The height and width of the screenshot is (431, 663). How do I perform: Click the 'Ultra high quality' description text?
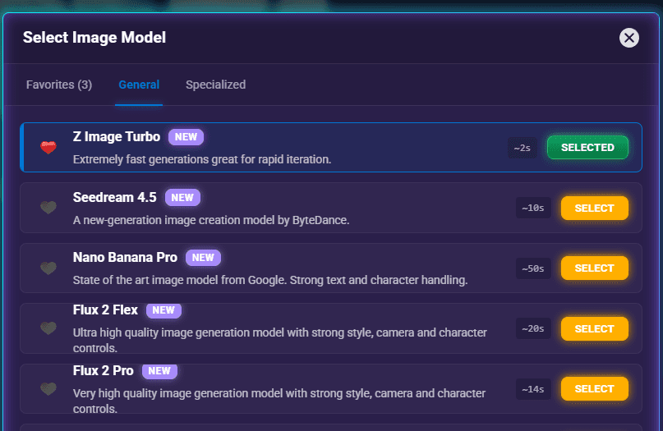coord(280,340)
